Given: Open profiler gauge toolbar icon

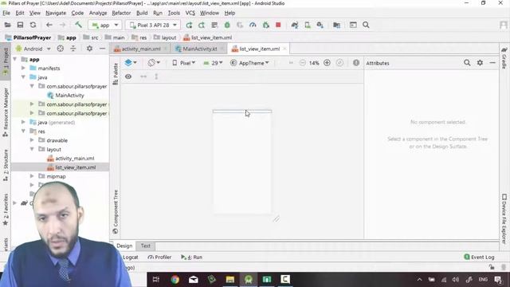Looking at the screenshot, I should 253,25.
